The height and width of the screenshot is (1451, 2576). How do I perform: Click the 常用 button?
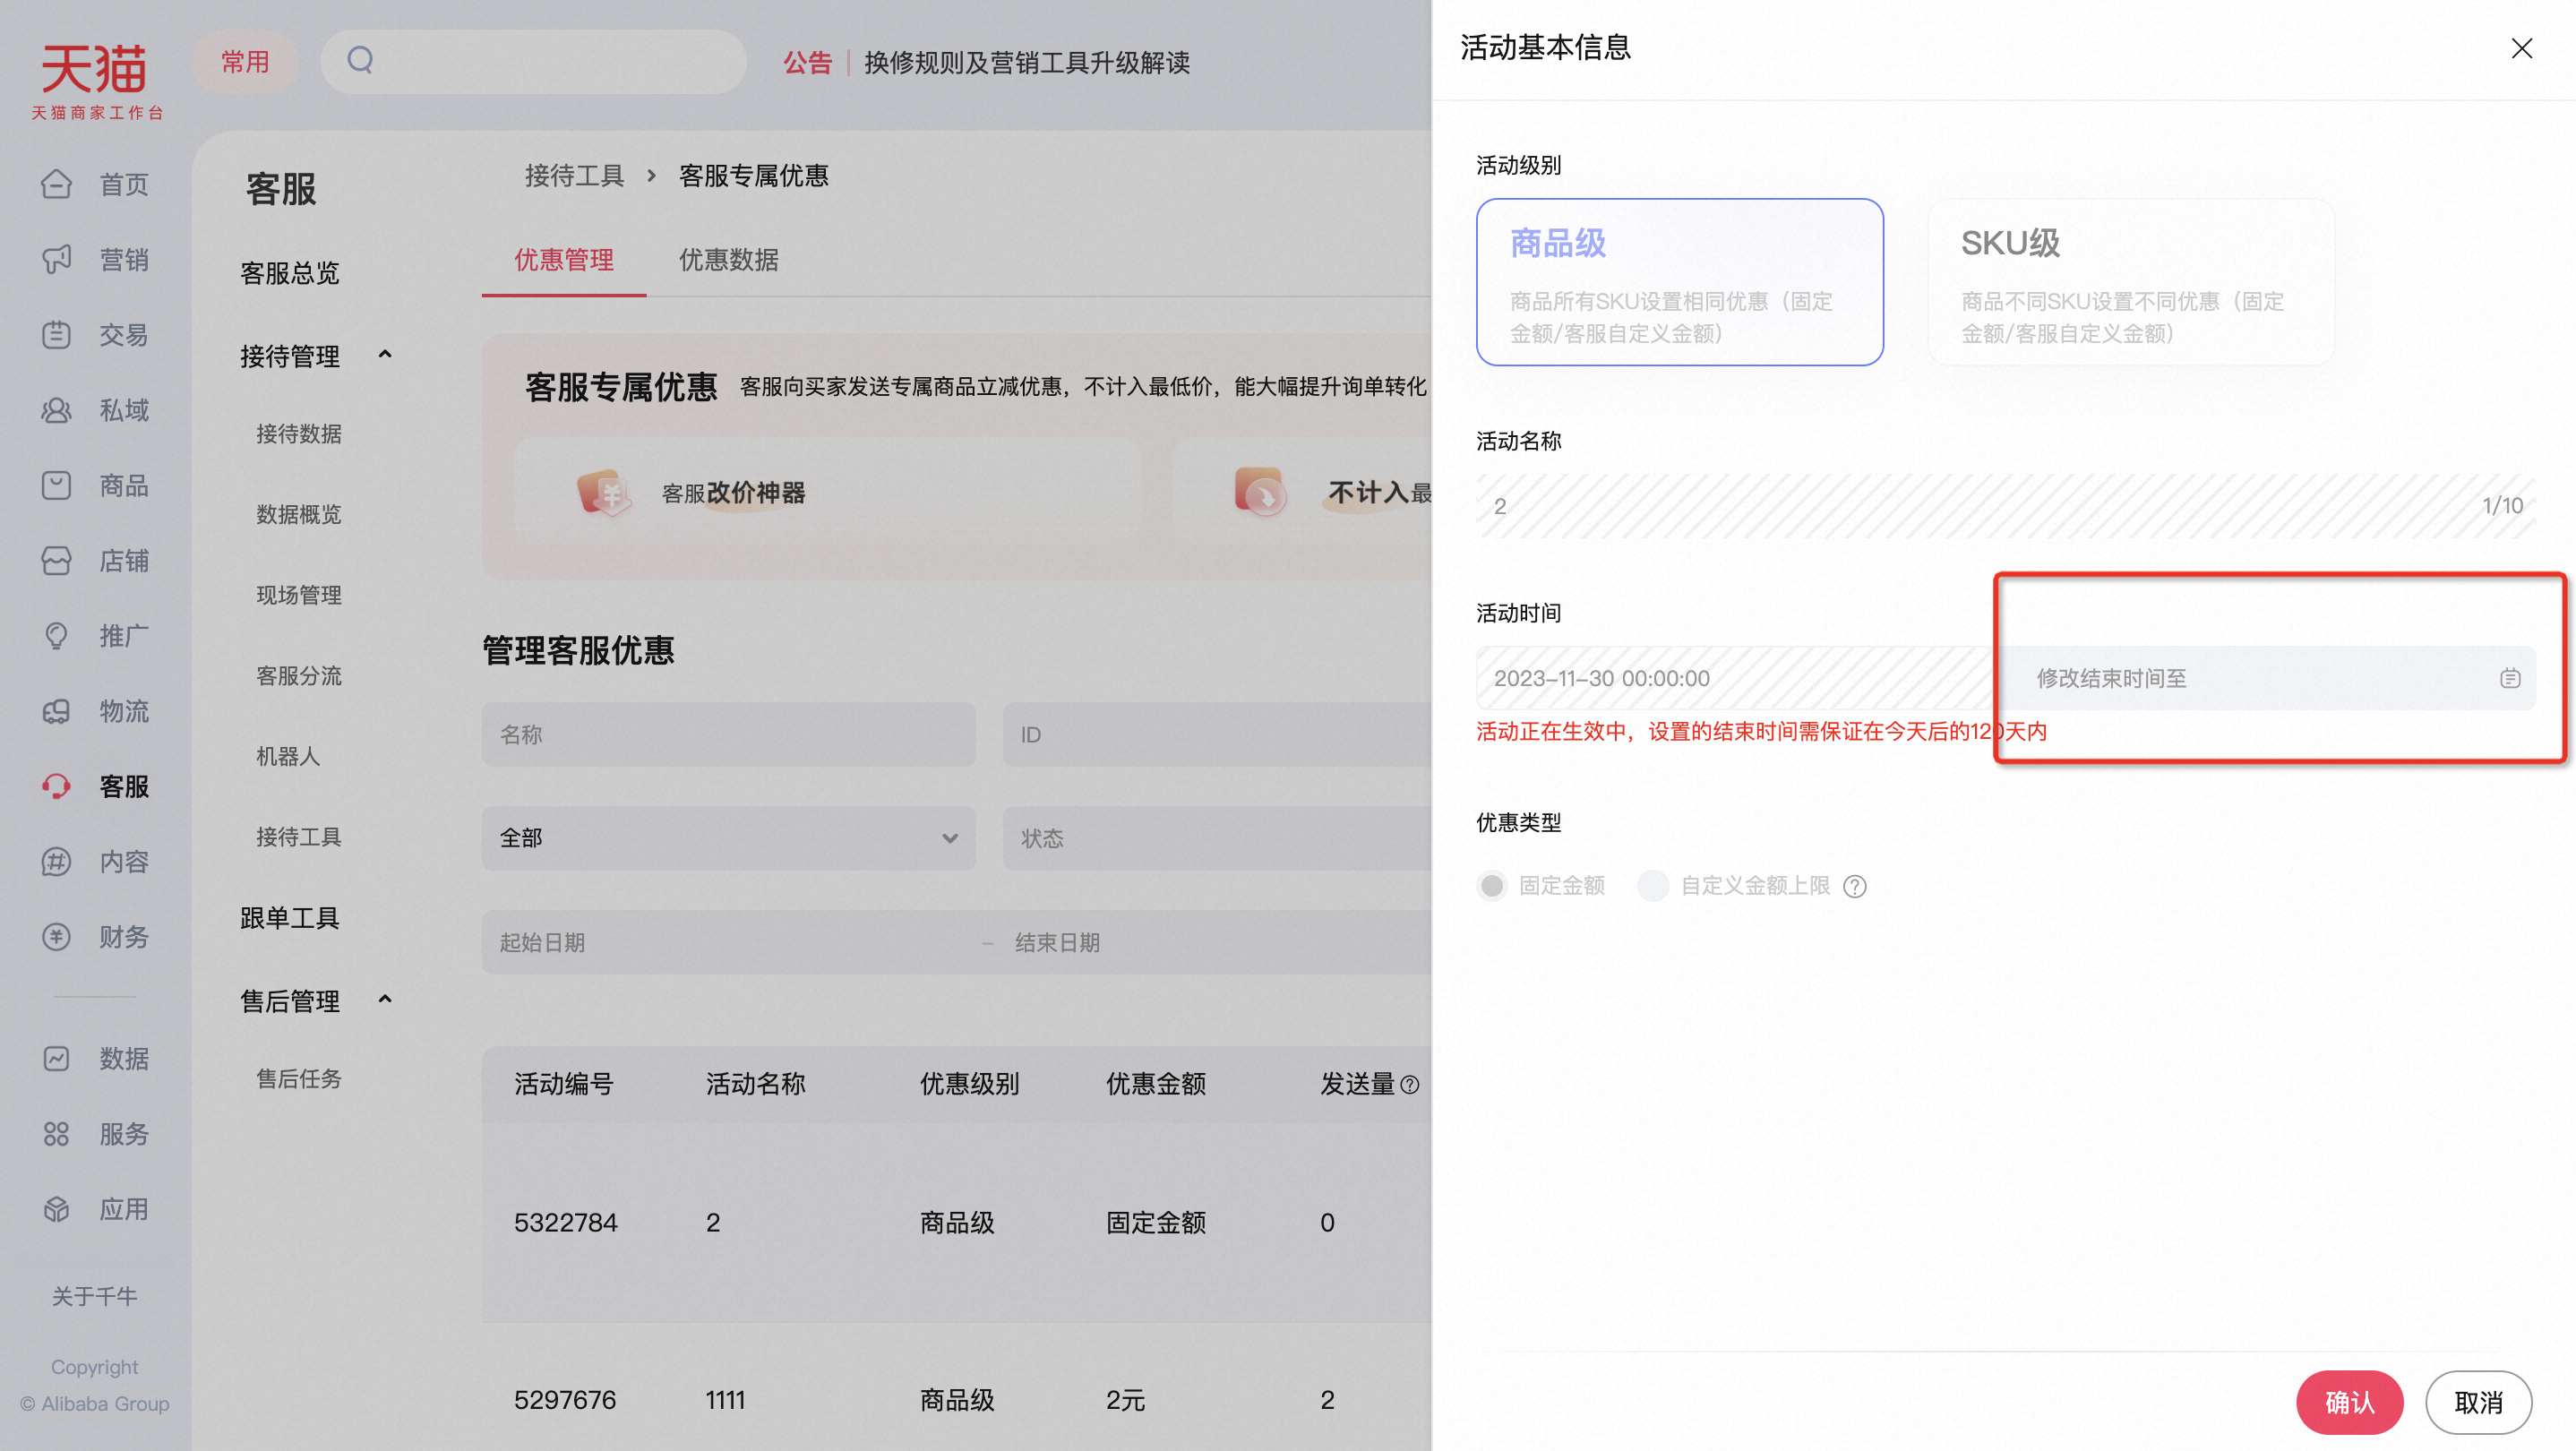click(x=245, y=61)
